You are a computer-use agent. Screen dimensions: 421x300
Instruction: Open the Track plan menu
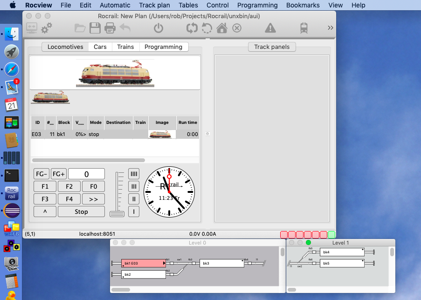(154, 5)
